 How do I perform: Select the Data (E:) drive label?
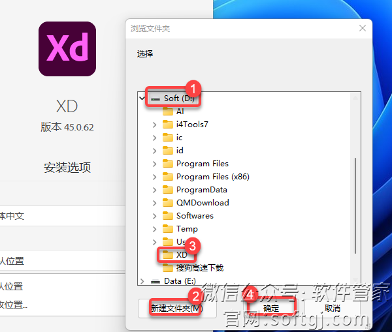click(x=180, y=281)
